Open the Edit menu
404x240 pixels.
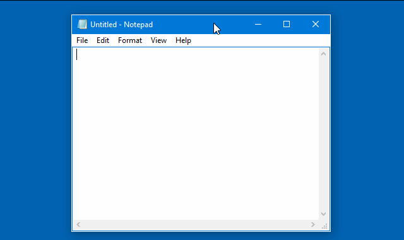coord(103,40)
